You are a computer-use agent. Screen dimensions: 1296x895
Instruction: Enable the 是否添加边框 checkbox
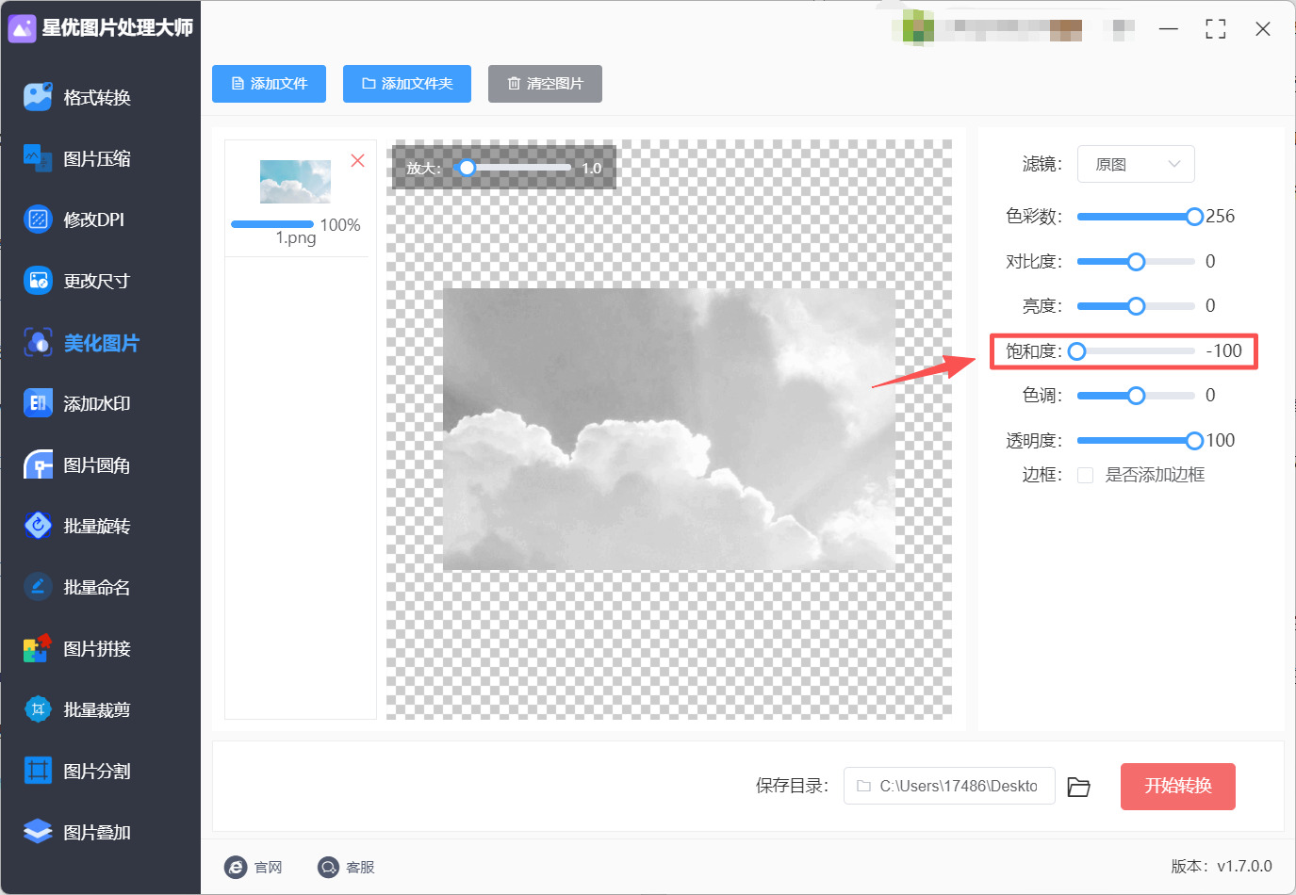[1086, 475]
